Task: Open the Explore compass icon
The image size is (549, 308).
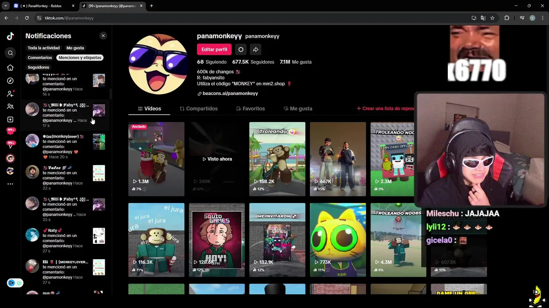Action: coord(10,81)
